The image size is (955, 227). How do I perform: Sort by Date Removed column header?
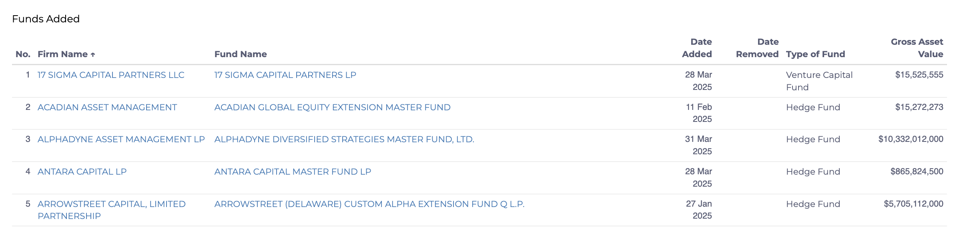click(757, 48)
